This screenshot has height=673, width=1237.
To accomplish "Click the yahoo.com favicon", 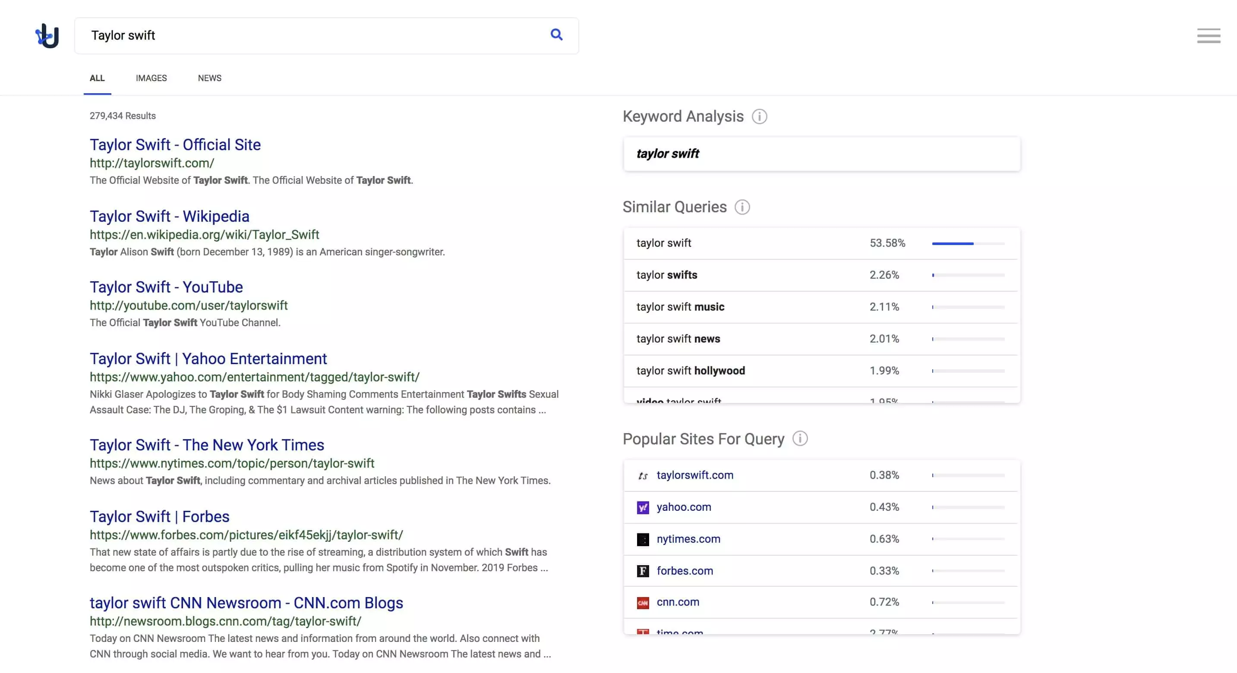I will (643, 507).
